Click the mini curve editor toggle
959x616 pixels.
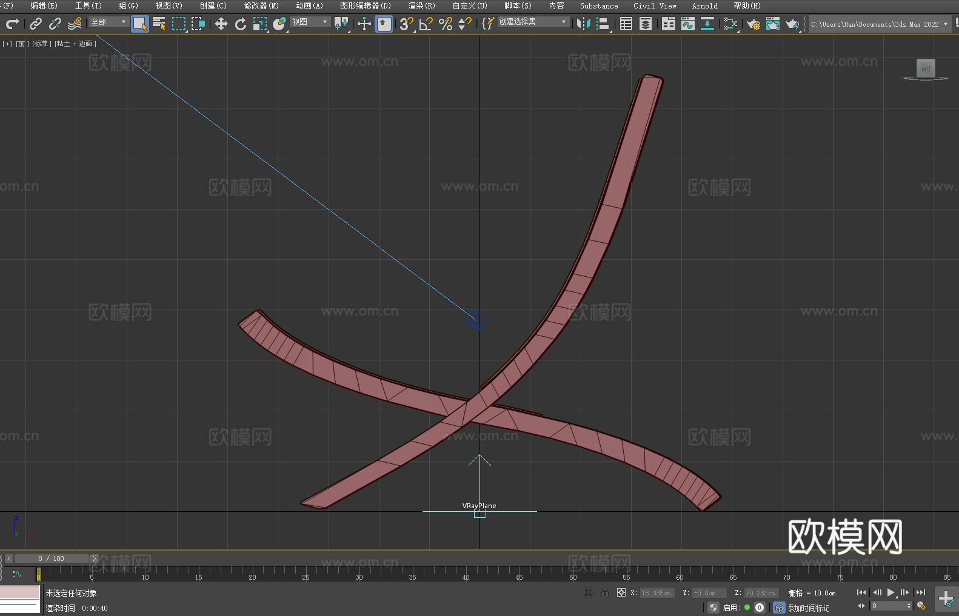17,574
